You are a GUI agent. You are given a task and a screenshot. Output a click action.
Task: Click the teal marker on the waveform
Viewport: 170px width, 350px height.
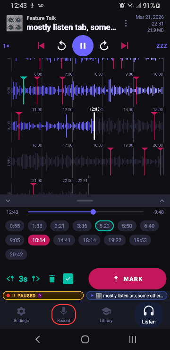click(24, 90)
